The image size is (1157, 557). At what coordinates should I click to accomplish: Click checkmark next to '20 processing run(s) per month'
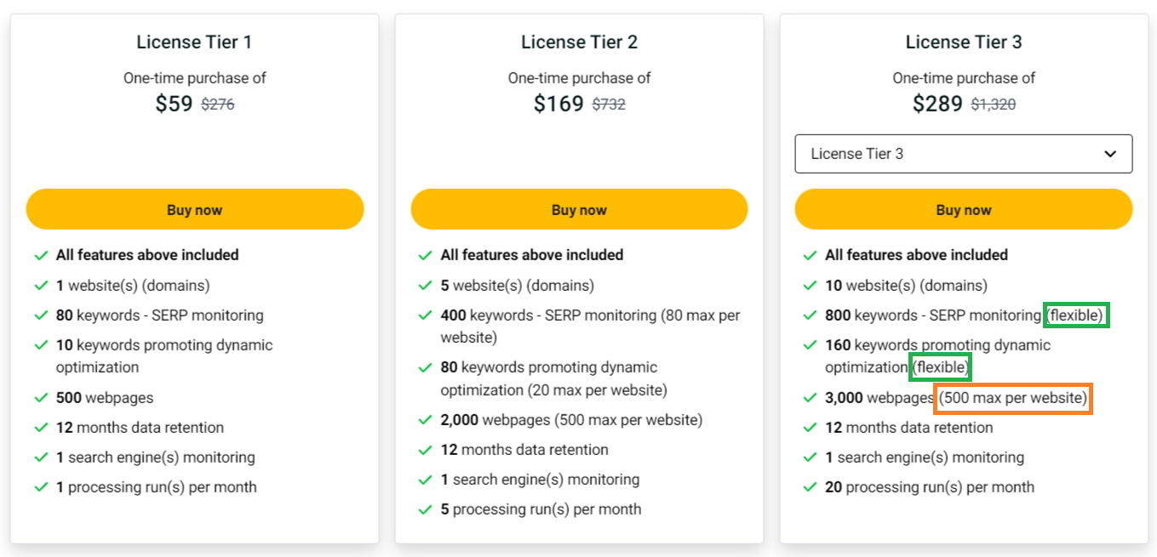[810, 487]
